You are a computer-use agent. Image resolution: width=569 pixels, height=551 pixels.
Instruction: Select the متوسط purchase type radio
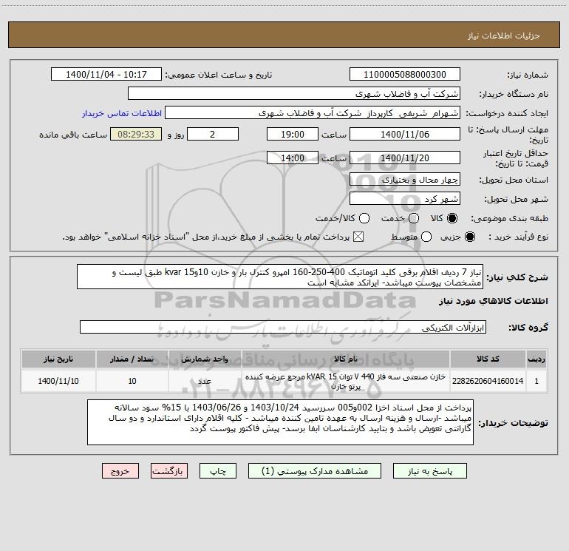pos(426,237)
